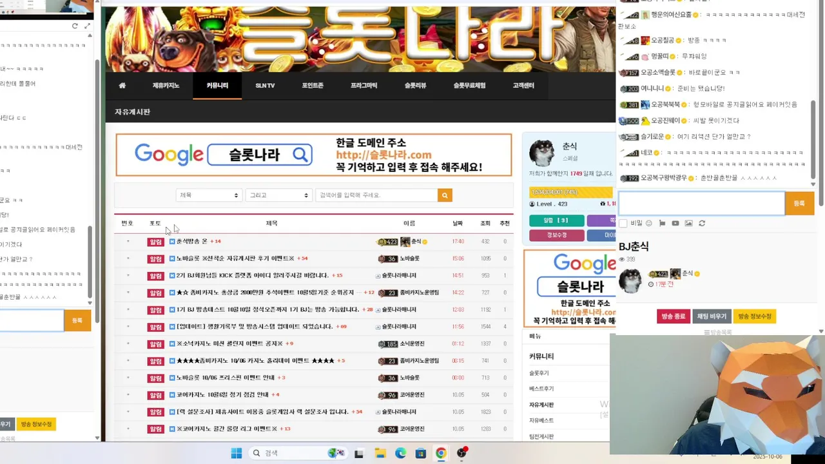The width and height of the screenshot is (825, 464).
Task: Open Microsoft Edge from the taskbar
Action: [x=400, y=453]
